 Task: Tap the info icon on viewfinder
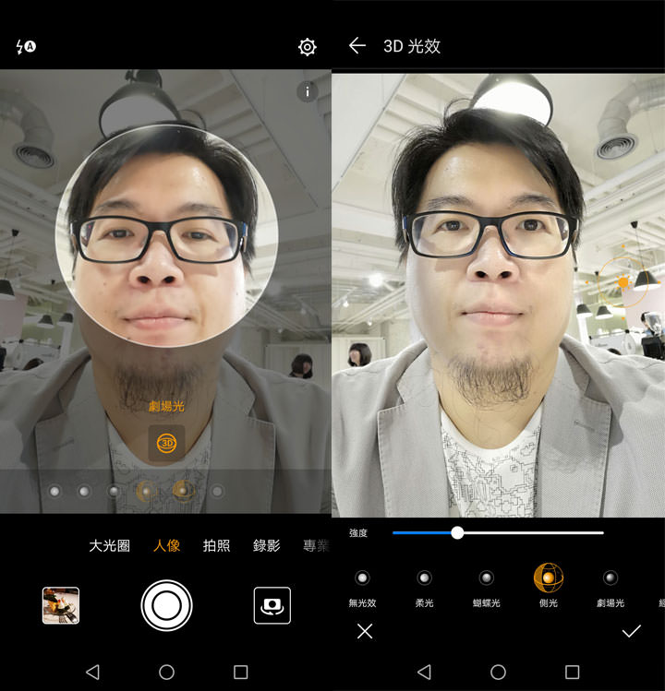[307, 91]
